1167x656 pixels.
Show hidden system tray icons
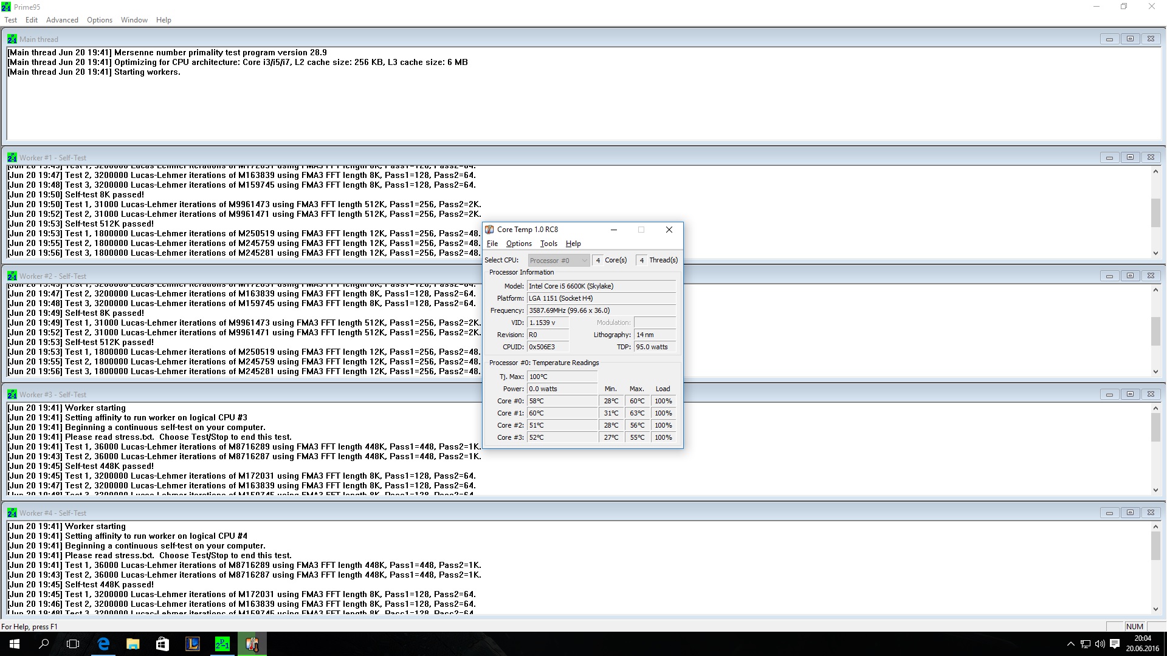pyautogui.click(x=1070, y=644)
